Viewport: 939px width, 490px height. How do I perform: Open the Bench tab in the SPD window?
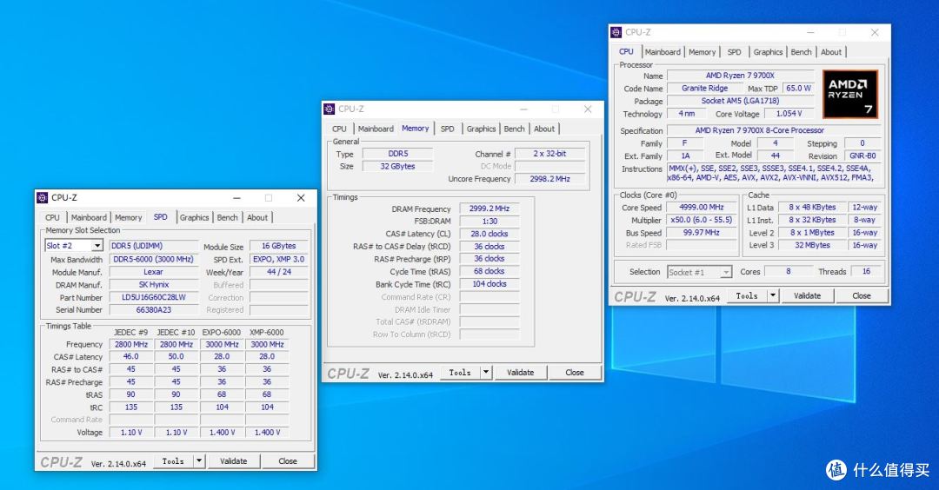click(228, 218)
